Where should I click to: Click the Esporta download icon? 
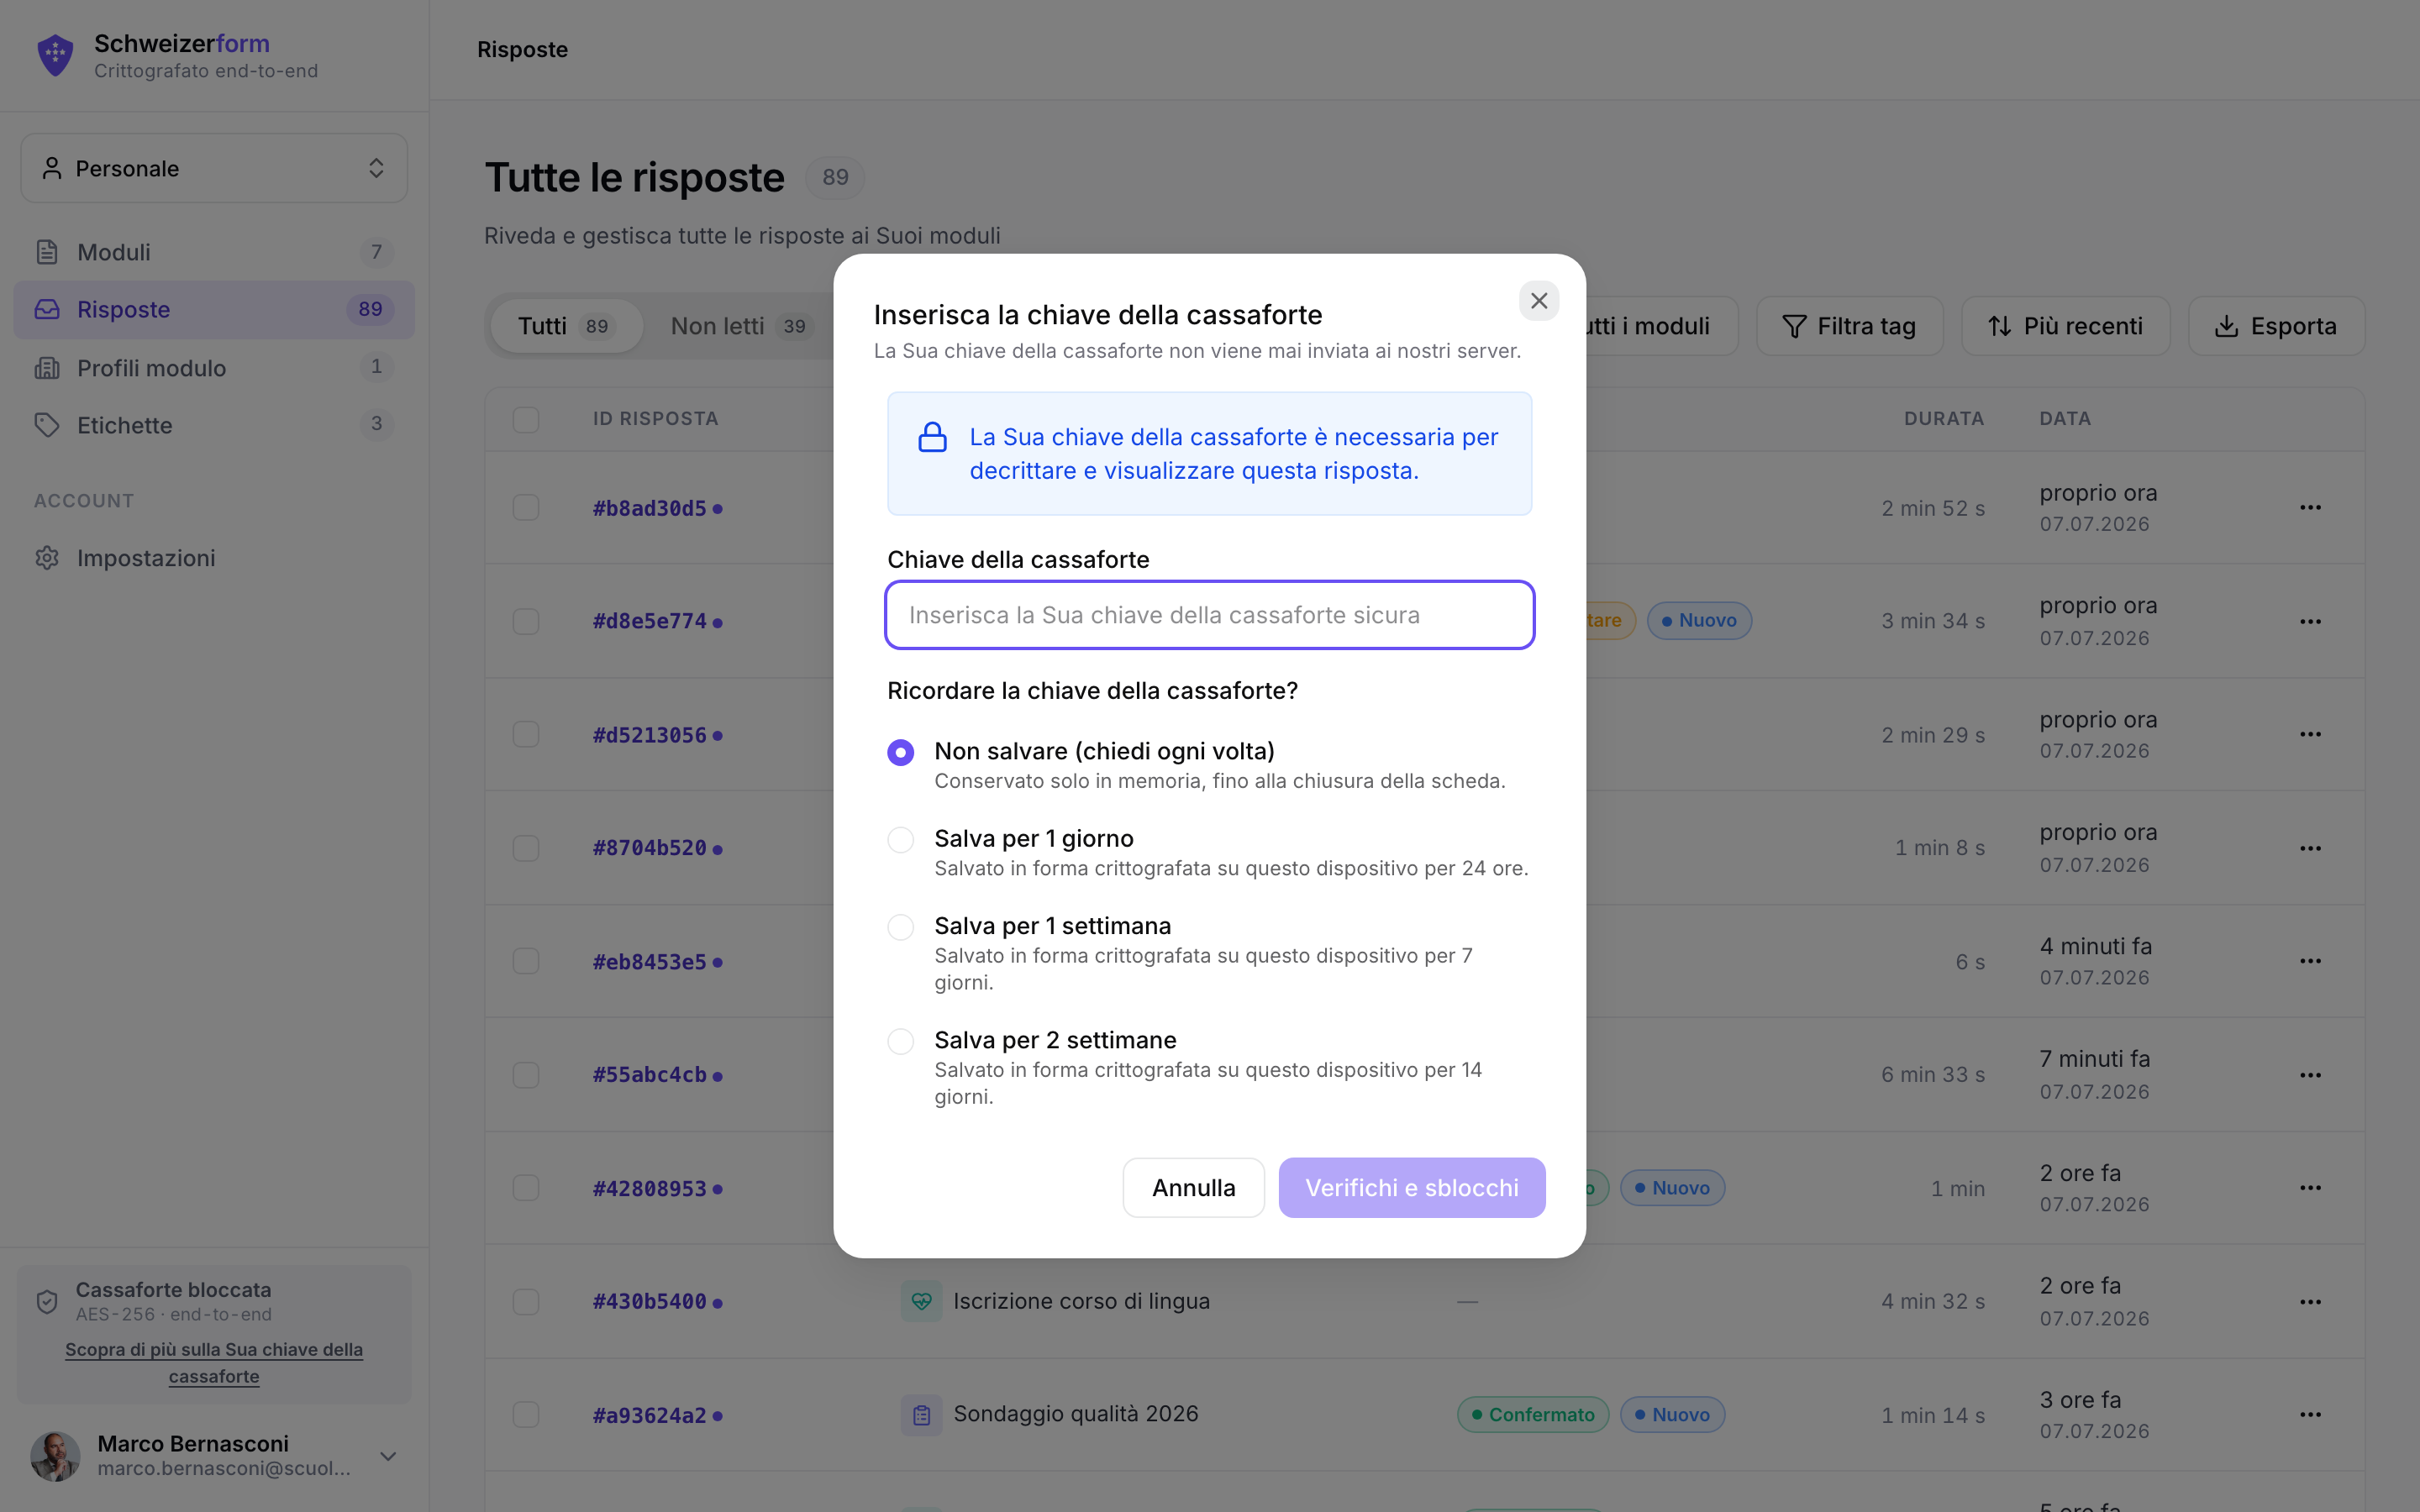(x=2226, y=326)
